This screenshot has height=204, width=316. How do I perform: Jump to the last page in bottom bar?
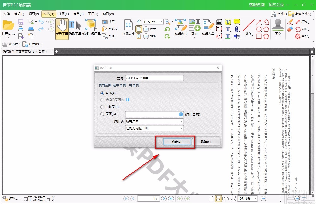click(171, 198)
